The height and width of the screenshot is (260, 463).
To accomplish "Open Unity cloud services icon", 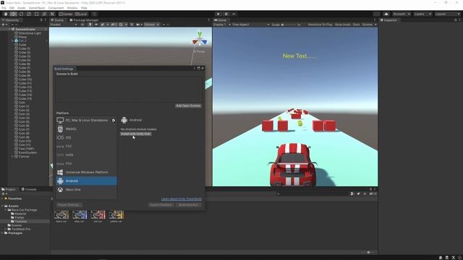I will [x=386, y=14].
